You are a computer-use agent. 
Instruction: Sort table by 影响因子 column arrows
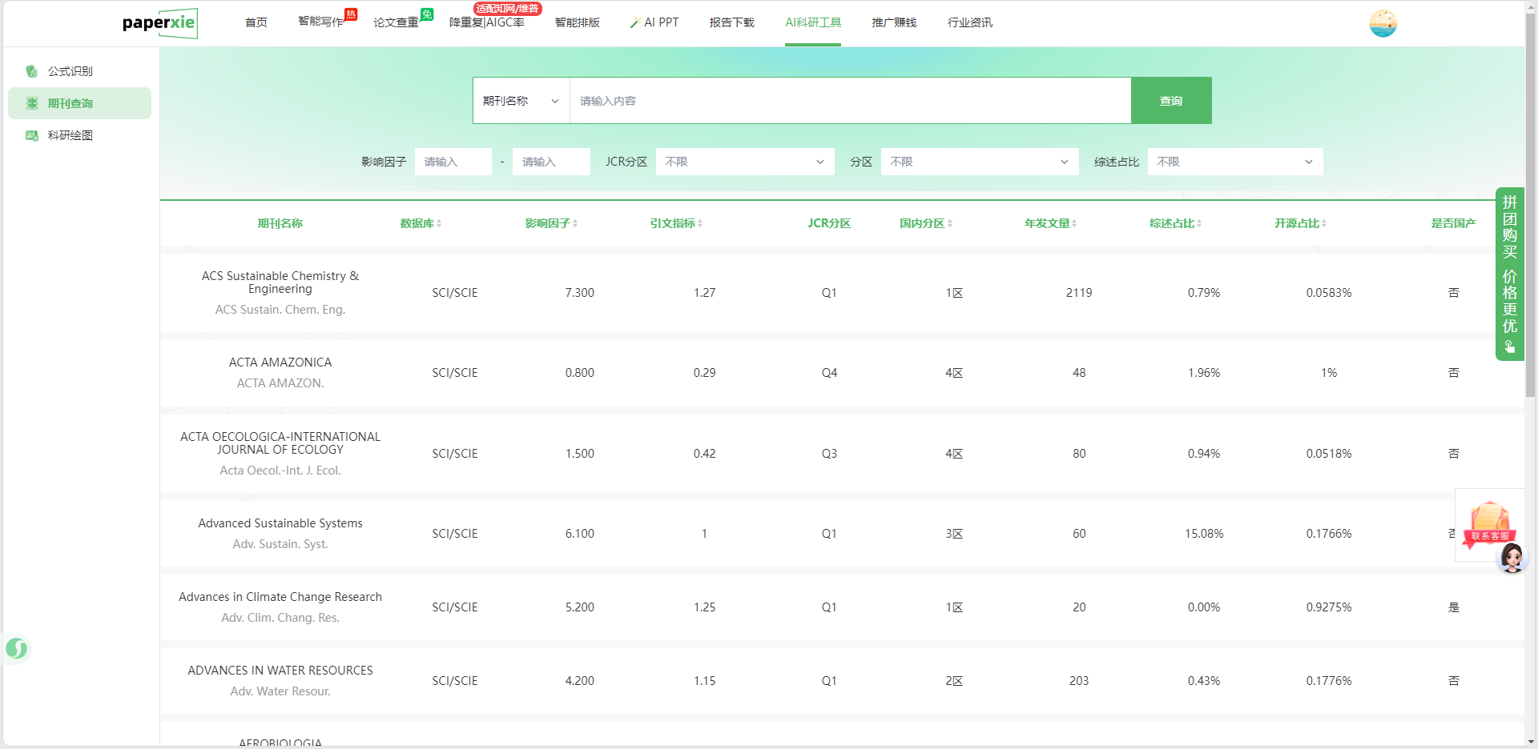(575, 224)
